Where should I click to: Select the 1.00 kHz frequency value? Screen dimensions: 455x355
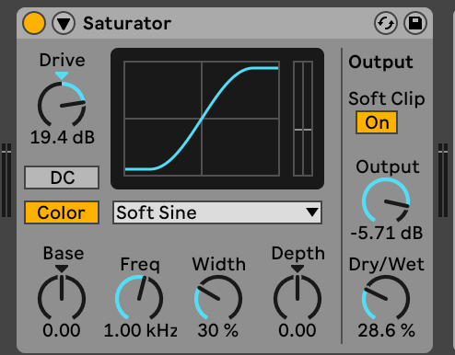click(x=141, y=330)
